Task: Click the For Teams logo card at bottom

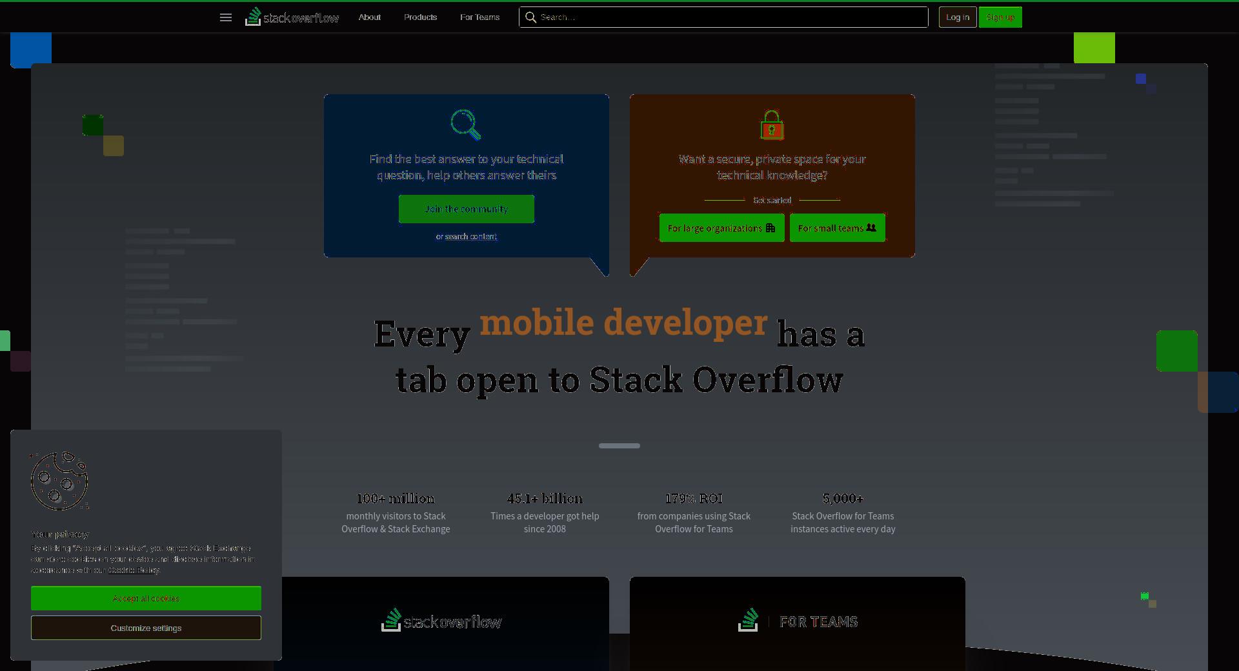Action: (x=798, y=621)
